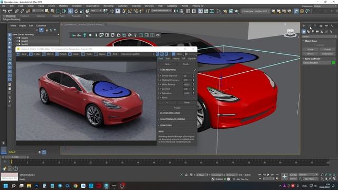This screenshot has width=338, height=190.
Task: Click the green object color swatch
Action: (333, 63)
